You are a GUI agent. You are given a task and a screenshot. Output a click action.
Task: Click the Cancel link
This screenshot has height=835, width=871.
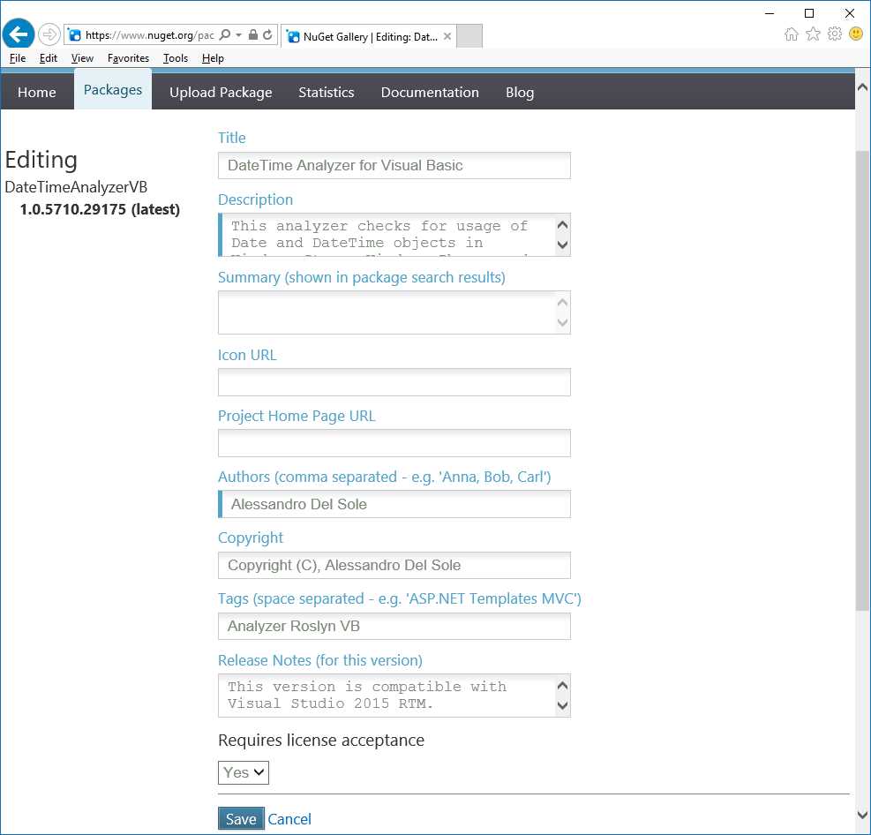pos(289,819)
